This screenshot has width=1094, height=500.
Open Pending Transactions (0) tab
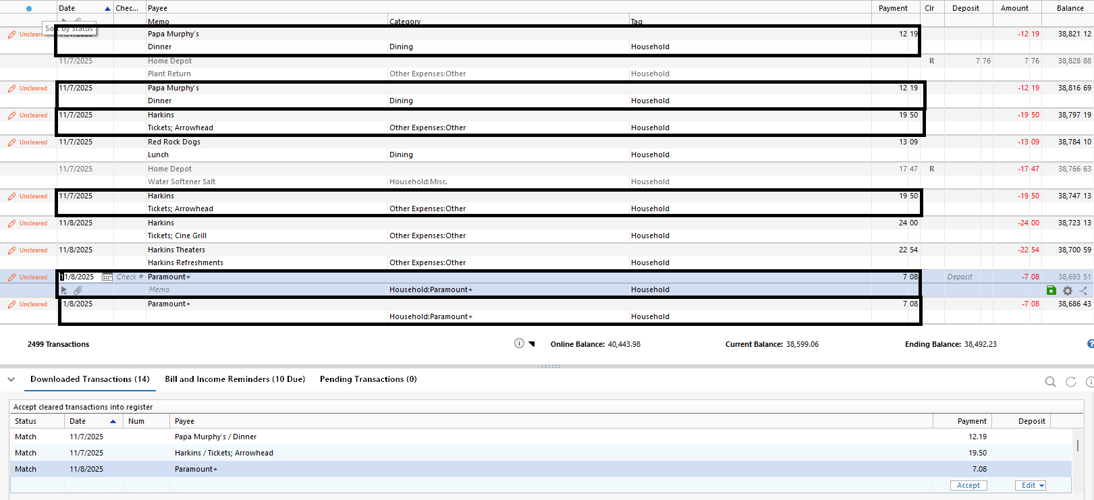(368, 379)
